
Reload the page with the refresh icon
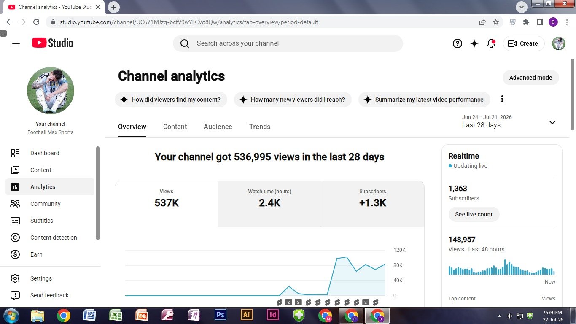click(36, 22)
